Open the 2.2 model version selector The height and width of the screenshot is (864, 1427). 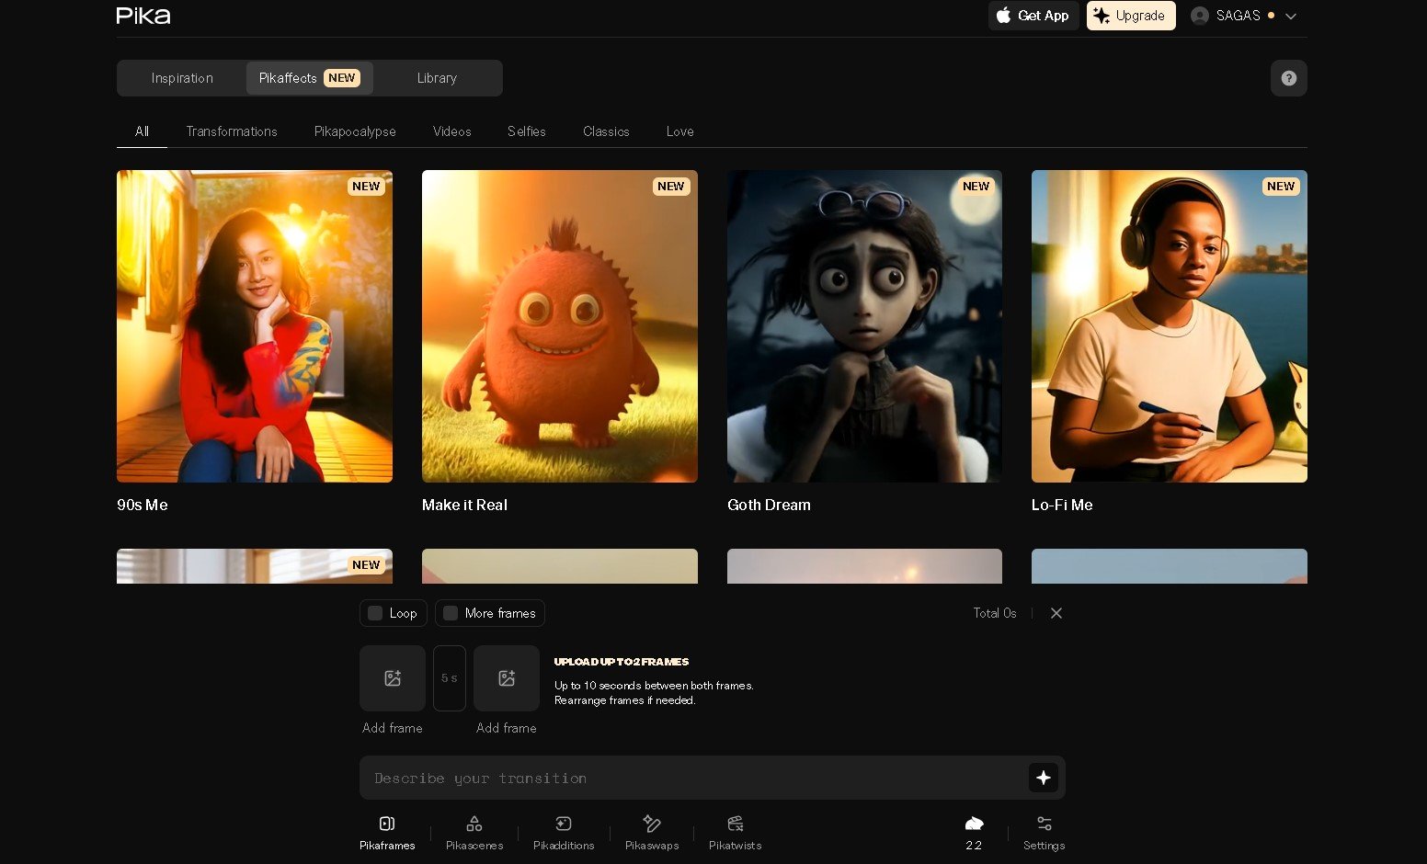974,832
